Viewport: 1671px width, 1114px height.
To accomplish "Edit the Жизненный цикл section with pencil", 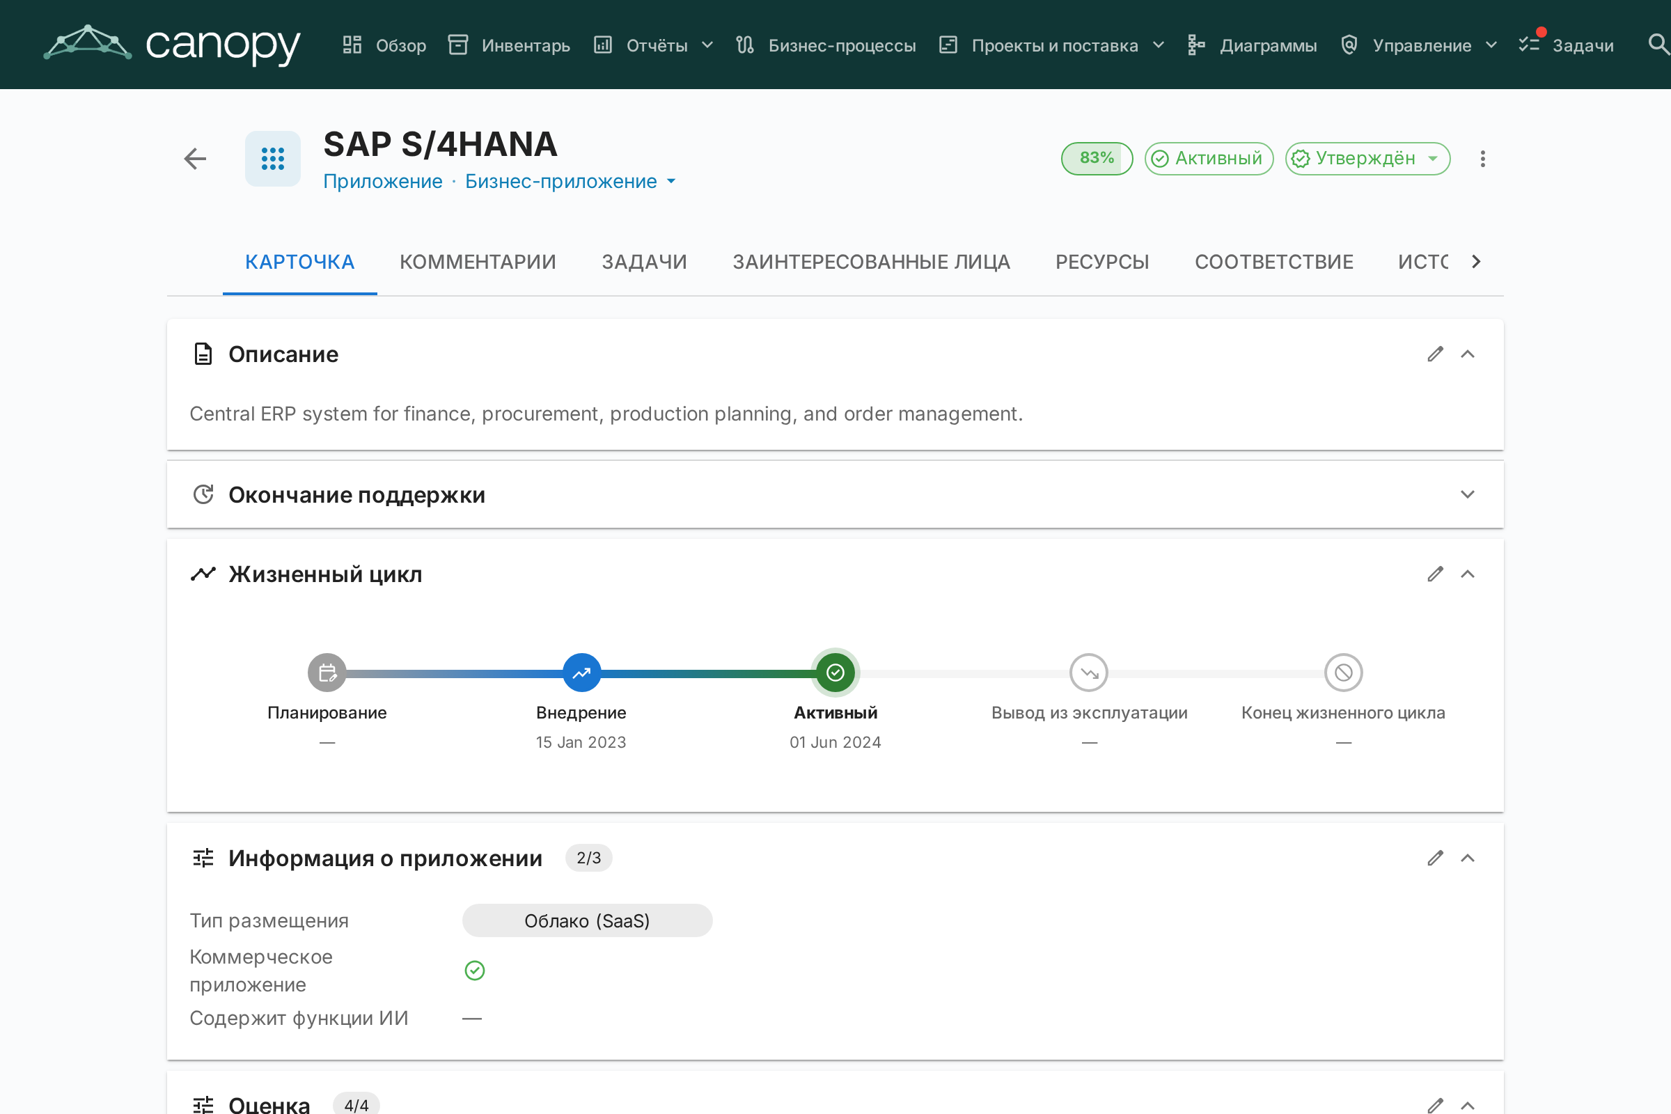I will point(1435,574).
